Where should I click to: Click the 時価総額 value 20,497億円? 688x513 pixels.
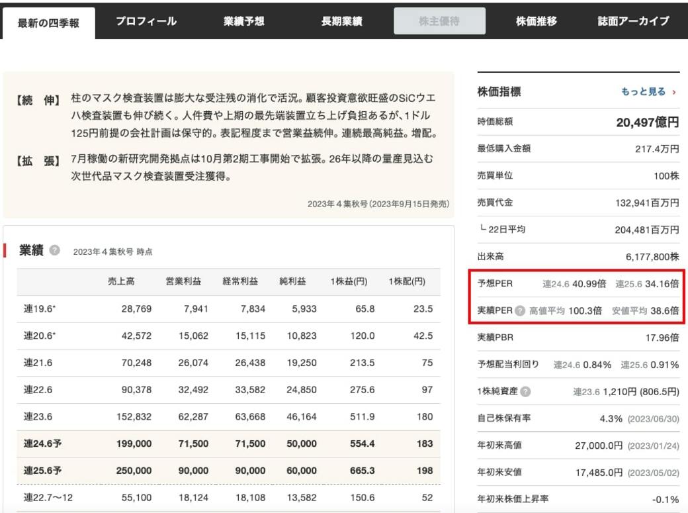coord(647,122)
